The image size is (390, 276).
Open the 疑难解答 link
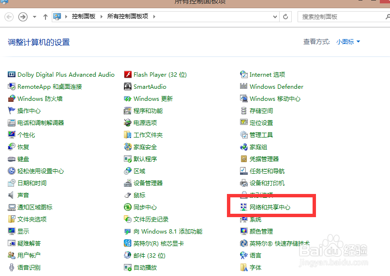click(x=29, y=243)
